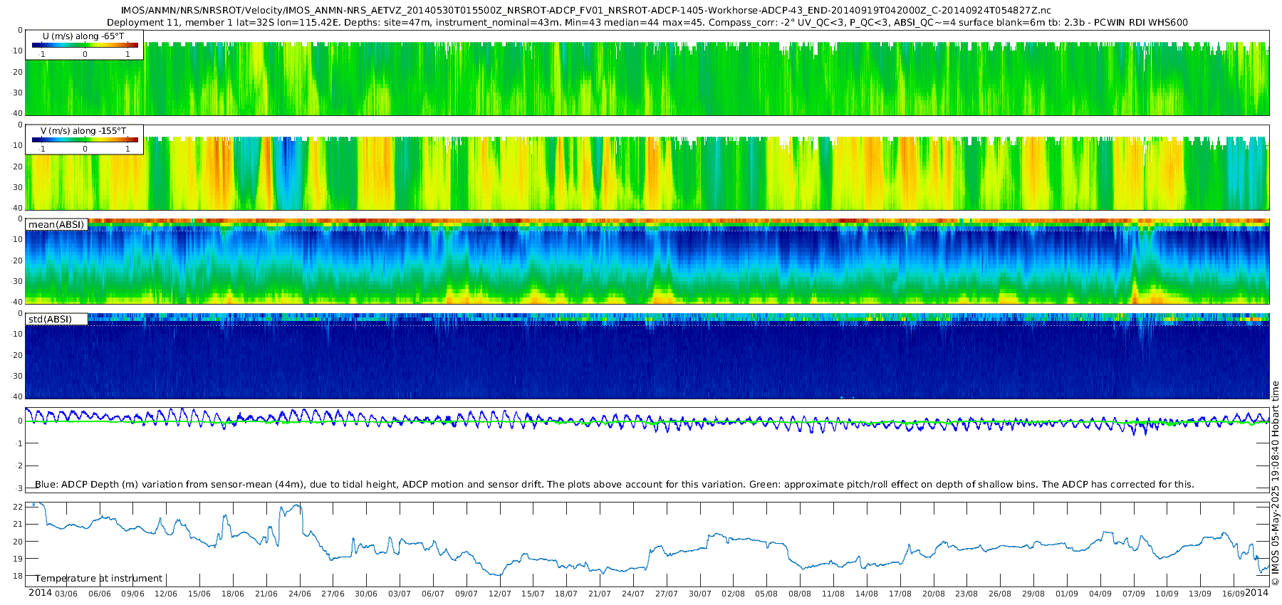This screenshot has width=1282, height=605.
Task: Click the 'Temperature at instrument' label
Action: click(99, 578)
